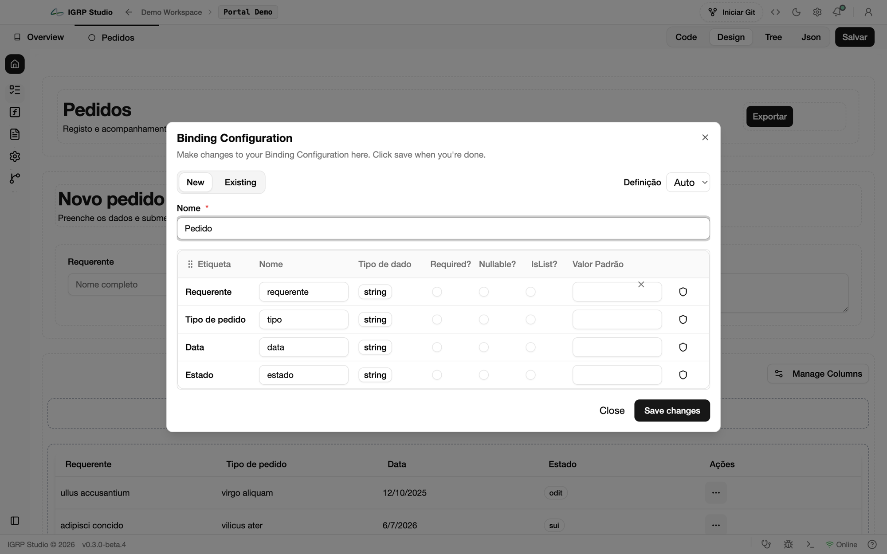
Task: Click the shield icon in Tipo de pedido row
Action: point(683,320)
